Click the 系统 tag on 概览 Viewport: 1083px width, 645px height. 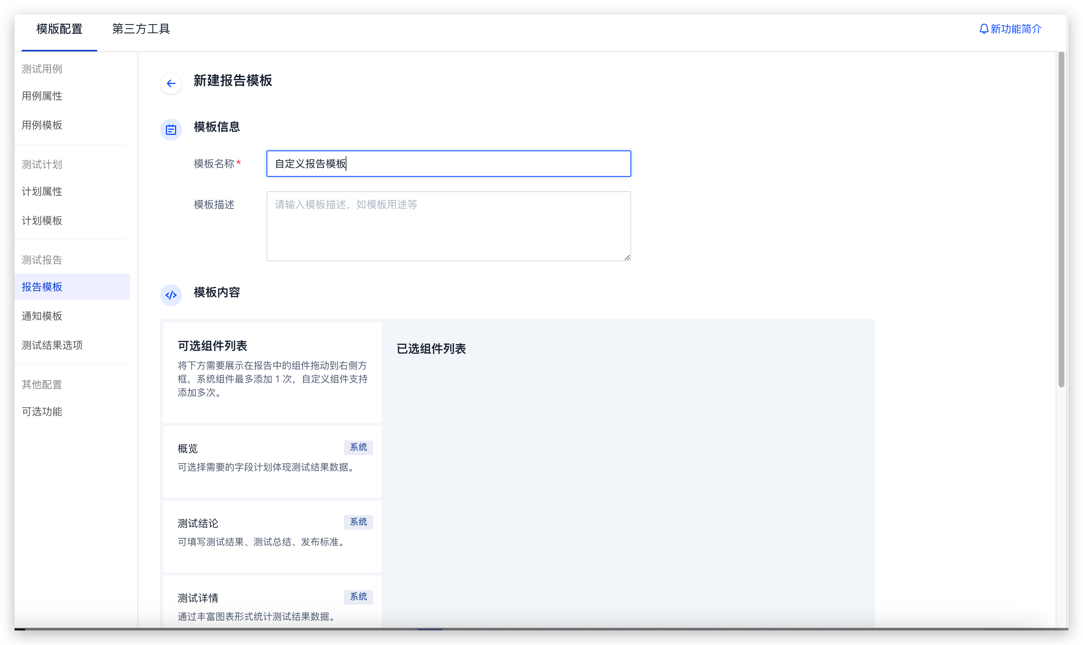[x=358, y=448]
